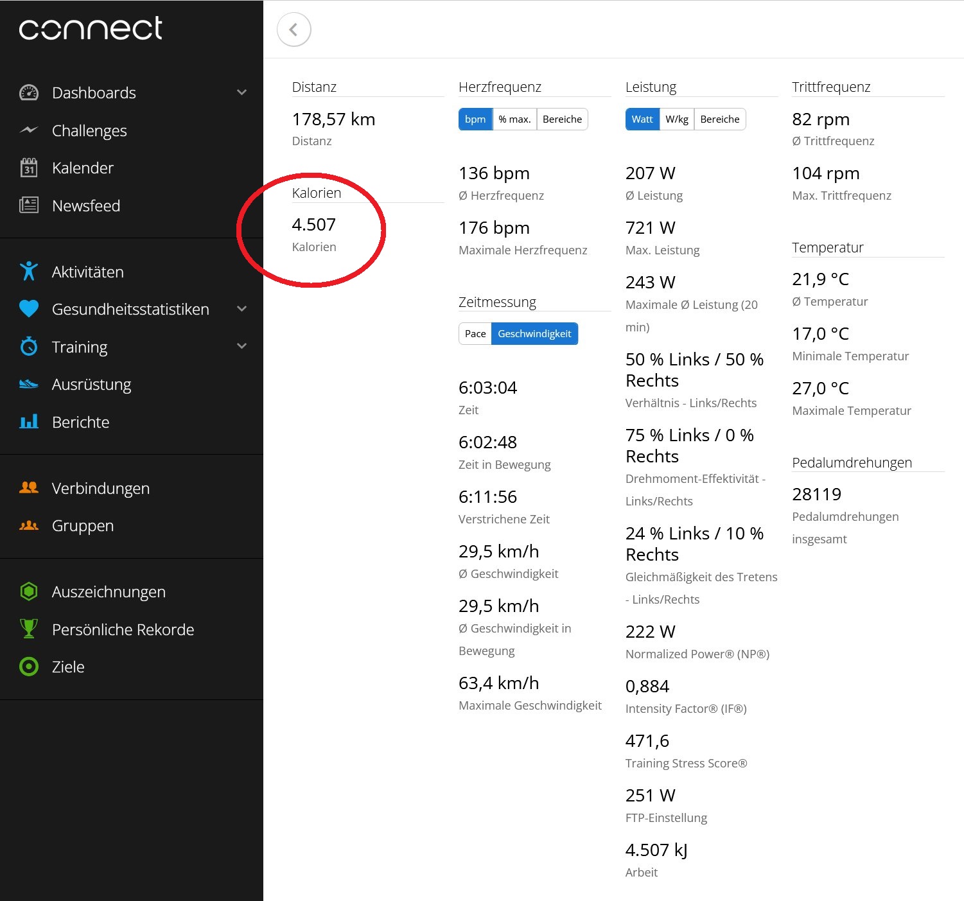Viewport: 964px width, 901px height.
Task: Expand the Dashboards submenu chevron
Action: 242,92
